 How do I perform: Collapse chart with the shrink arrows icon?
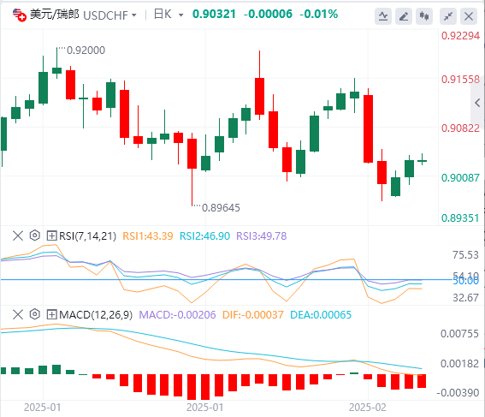tap(448, 16)
